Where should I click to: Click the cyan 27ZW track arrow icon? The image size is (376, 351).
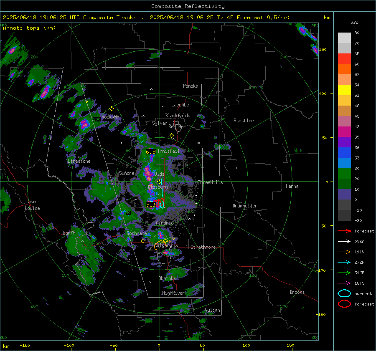(x=344, y=263)
